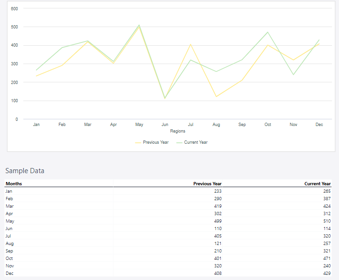This screenshot has width=339, height=280.
Task: Click the Dec label on chart x-axis
Action: pos(319,125)
